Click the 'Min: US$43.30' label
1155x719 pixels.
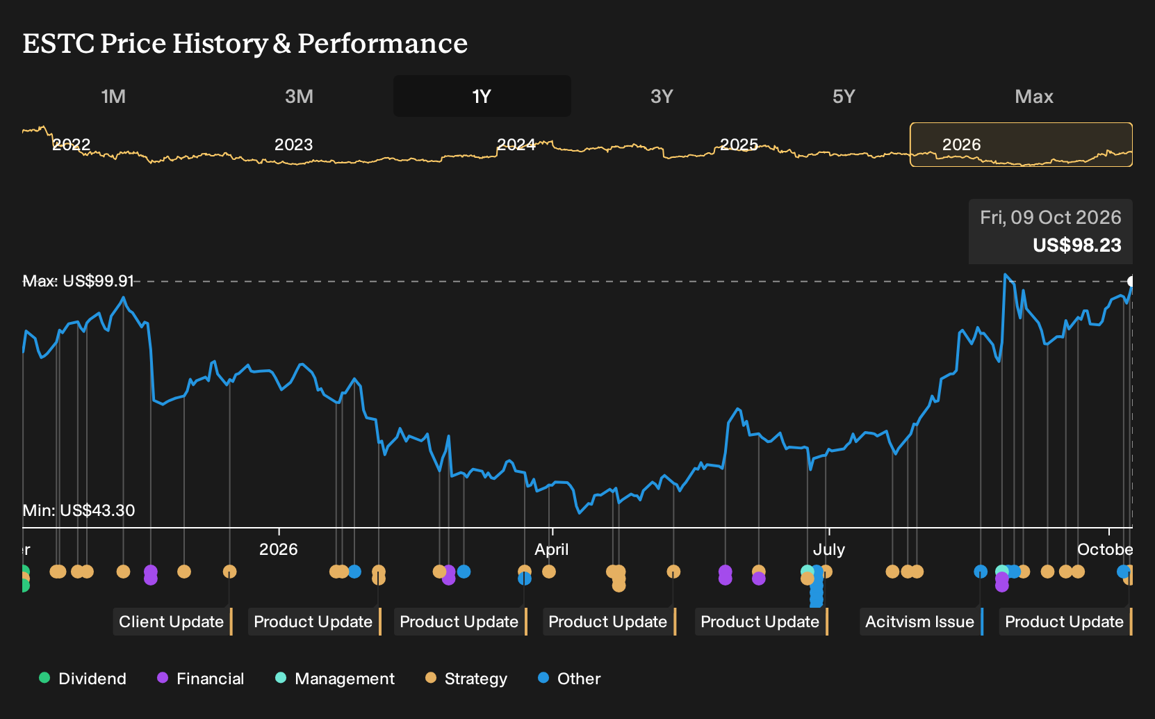click(x=79, y=510)
